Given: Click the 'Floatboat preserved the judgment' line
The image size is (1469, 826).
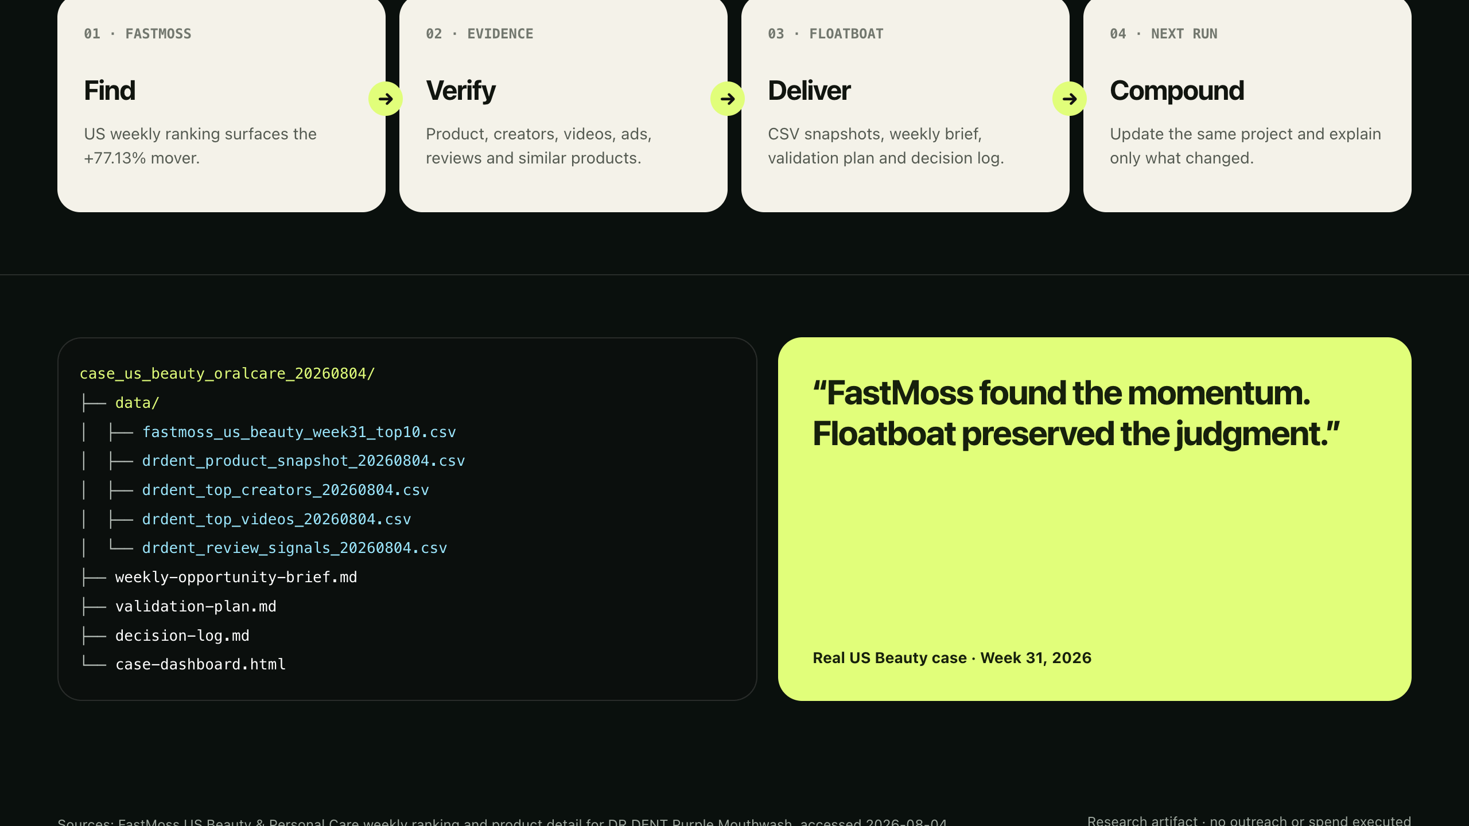Looking at the screenshot, I should [x=1077, y=434].
